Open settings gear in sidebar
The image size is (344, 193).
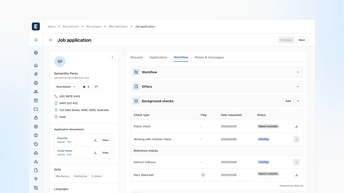coord(36,53)
